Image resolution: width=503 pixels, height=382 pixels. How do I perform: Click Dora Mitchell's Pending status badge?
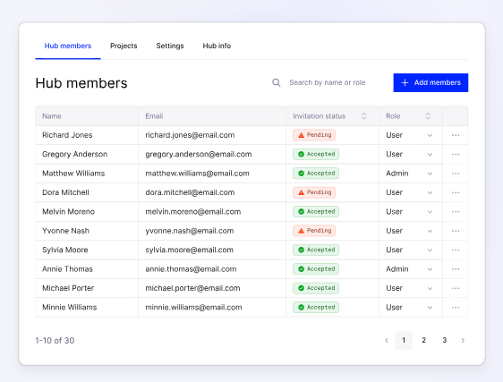(314, 192)
